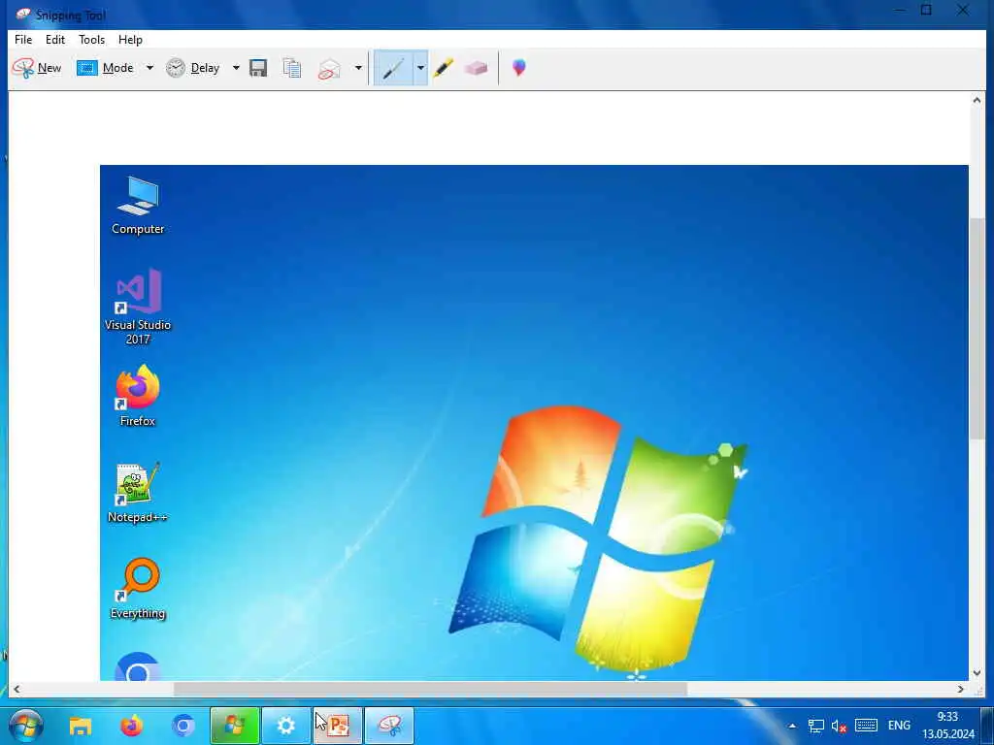Save the snip with floppy icon
The image size is (994, 745).
coord(258,68)
